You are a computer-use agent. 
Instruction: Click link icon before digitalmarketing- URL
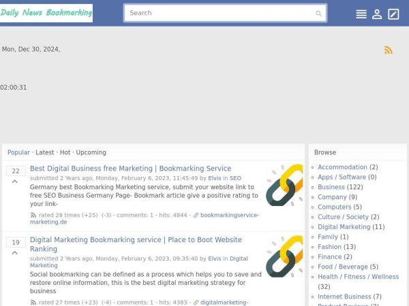[196, 303]
